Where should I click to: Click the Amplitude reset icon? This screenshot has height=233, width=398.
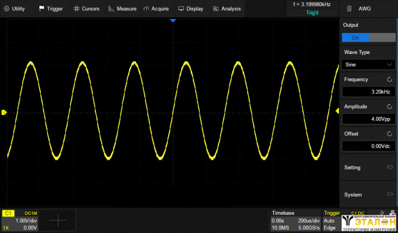[389, 107]
